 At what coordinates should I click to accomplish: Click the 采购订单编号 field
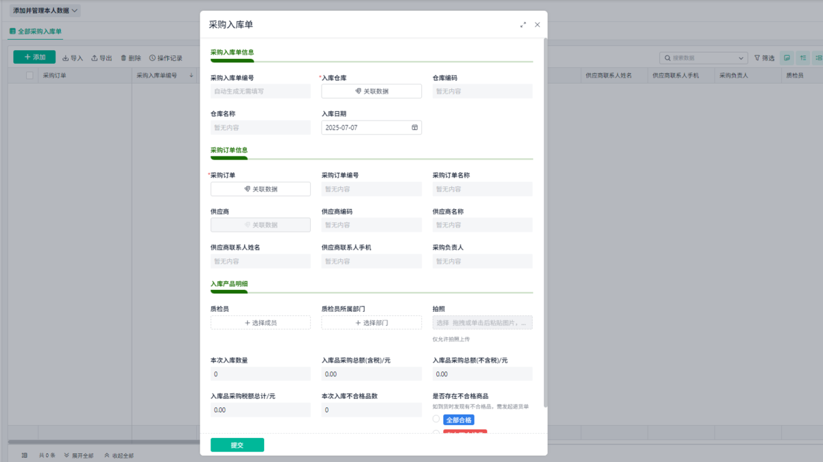pos(371,189)
